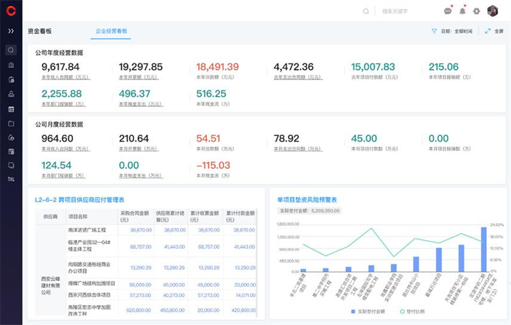Open the chat messages icon in header
Viewport: 511px width, 325px height.
pyautogui.click(x=448, y=11)
